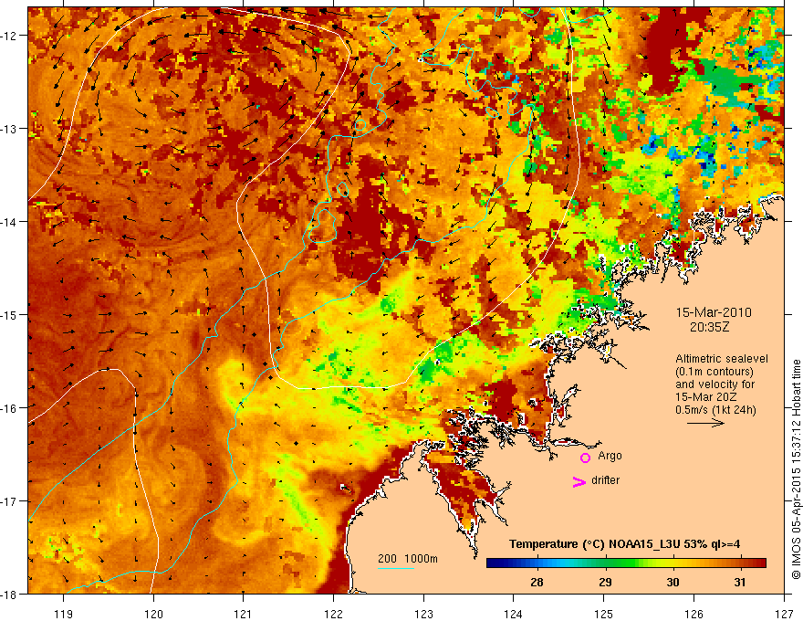Click the longitude axis label '124'
The width and height of the screenshot is (803, 621).
(x=514, y=614)
